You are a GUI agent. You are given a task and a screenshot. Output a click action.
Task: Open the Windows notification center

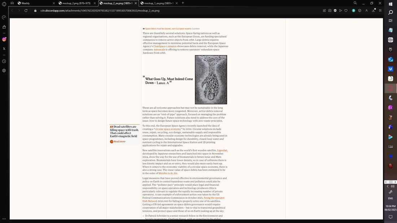click(x=391, y=217)
